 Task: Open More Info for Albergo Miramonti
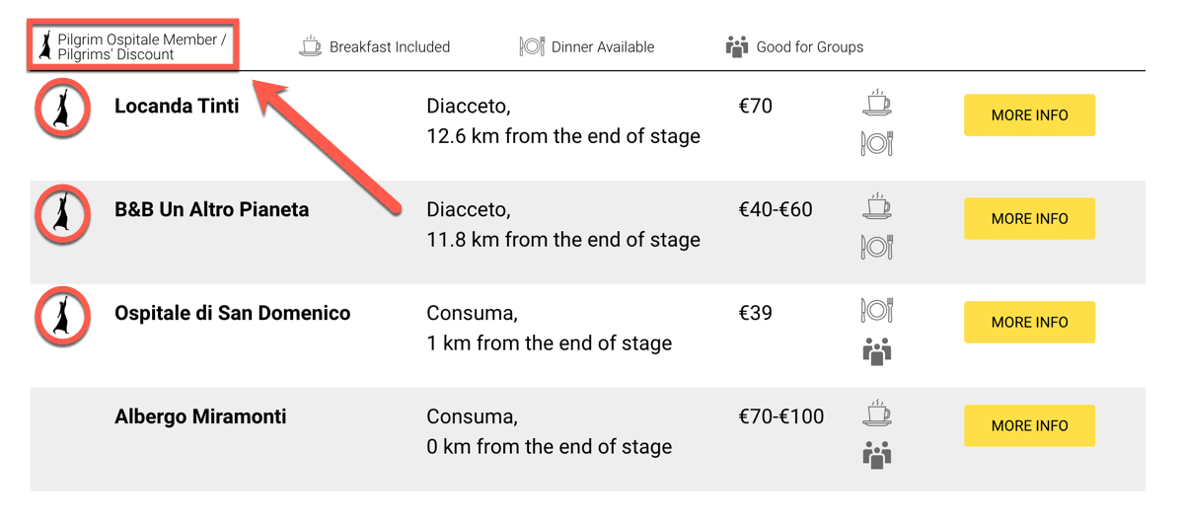[x=1029, y=425]
